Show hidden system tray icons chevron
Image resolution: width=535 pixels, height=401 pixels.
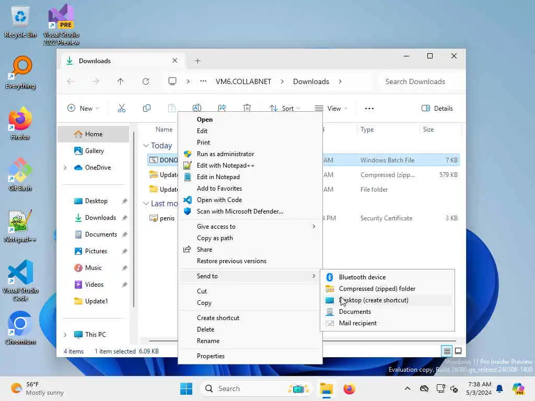(x=408, y=388)
